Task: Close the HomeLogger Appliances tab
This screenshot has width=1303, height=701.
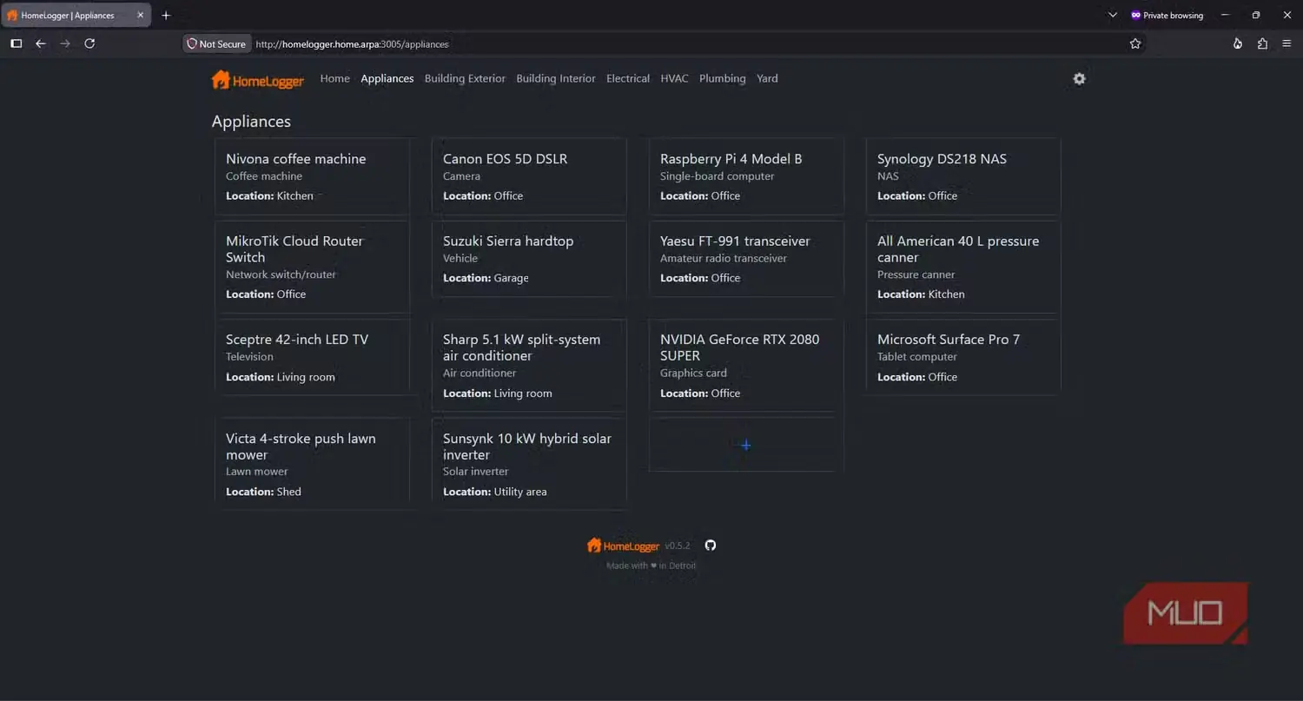Action: [141, 15]
